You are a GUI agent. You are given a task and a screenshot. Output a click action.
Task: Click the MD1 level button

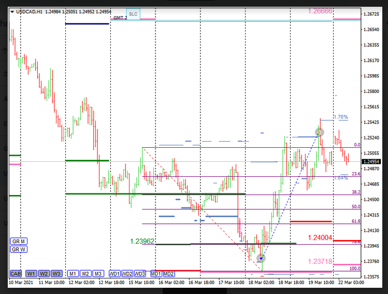tap(156, 273)
